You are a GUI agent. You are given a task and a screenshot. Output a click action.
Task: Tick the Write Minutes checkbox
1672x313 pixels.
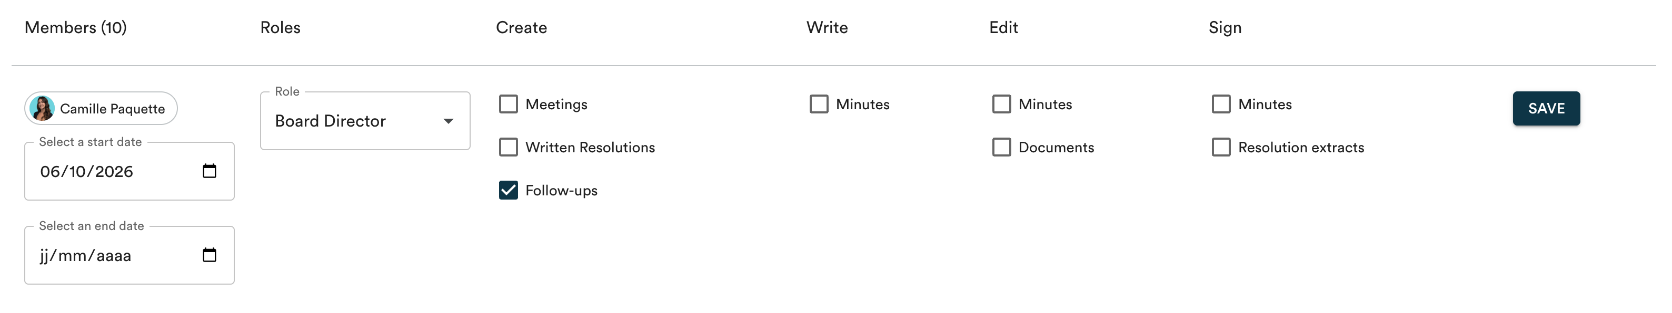coord(819,105)
